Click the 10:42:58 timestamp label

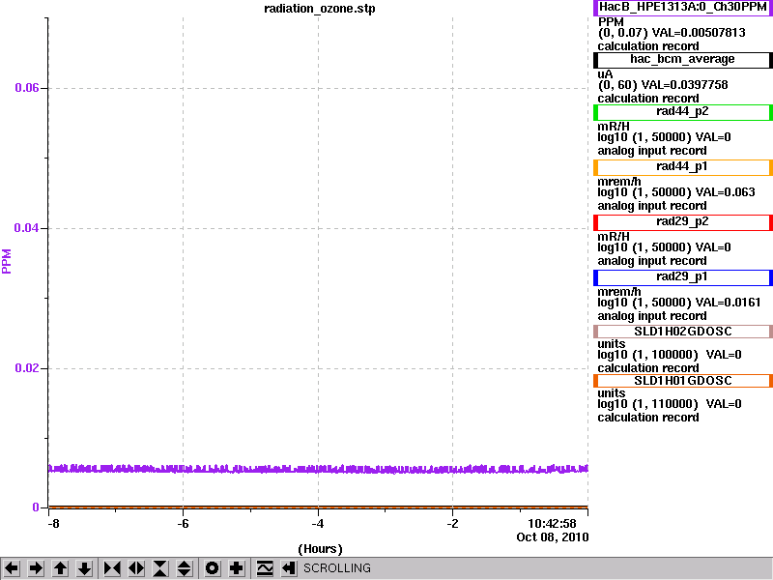pos(552,524)
